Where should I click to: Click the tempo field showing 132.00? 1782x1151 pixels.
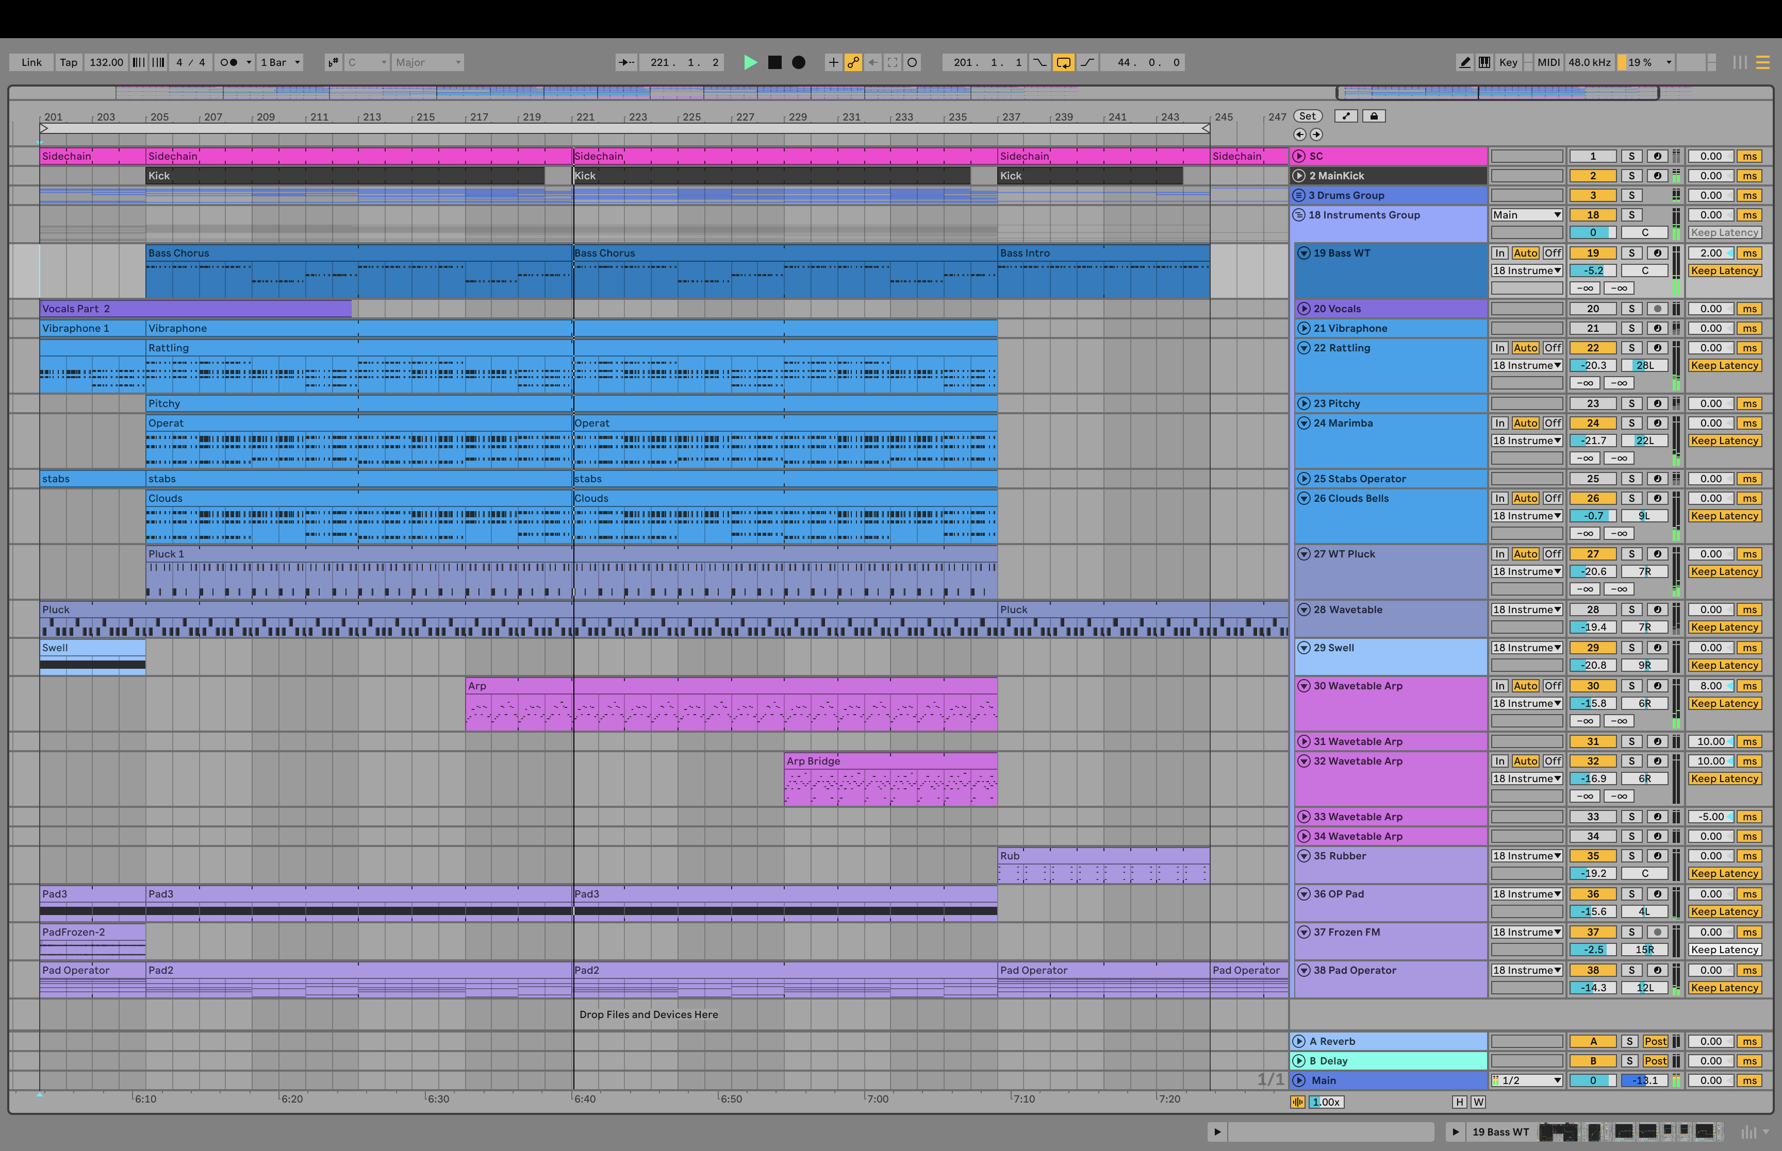[x=106, y=63]
